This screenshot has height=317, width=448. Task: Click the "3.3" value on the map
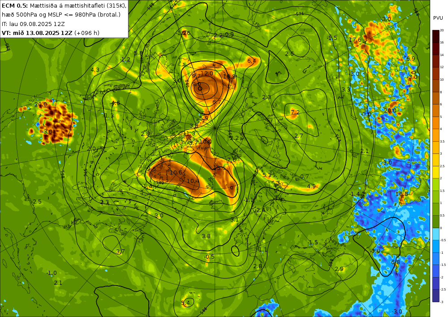[x=346, y=90]
